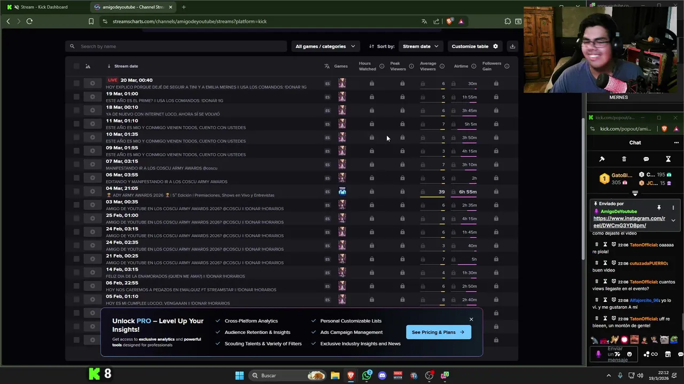684x384 pixels.
Task: Tick checkbox for 04 Mar, 21:05 stream
Action: tap(76, 191)
